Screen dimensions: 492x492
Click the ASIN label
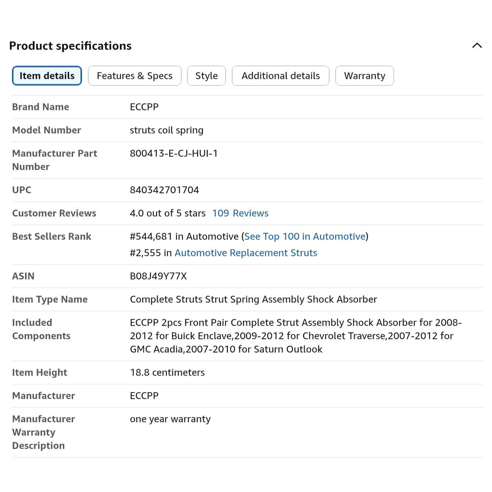[23, 276]
